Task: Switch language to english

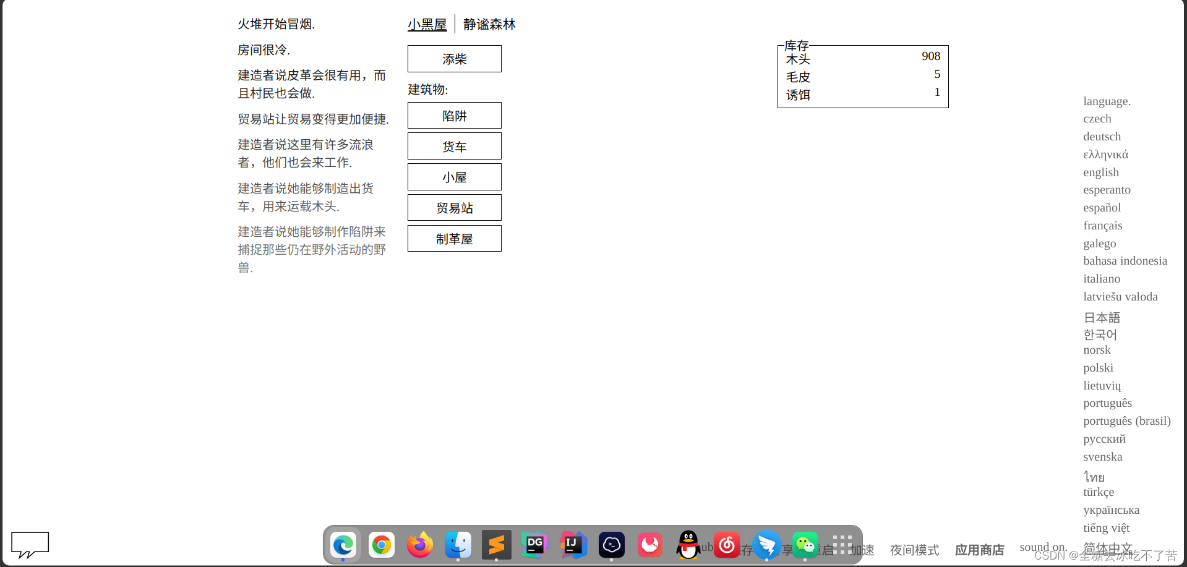Action: point(1100,172)
